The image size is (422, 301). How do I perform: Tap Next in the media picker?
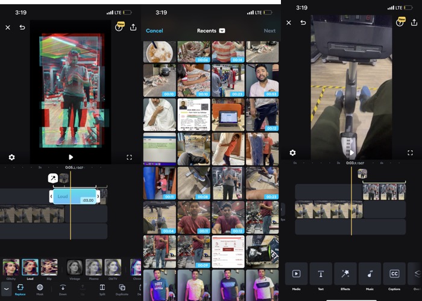(x=269, y=31)
